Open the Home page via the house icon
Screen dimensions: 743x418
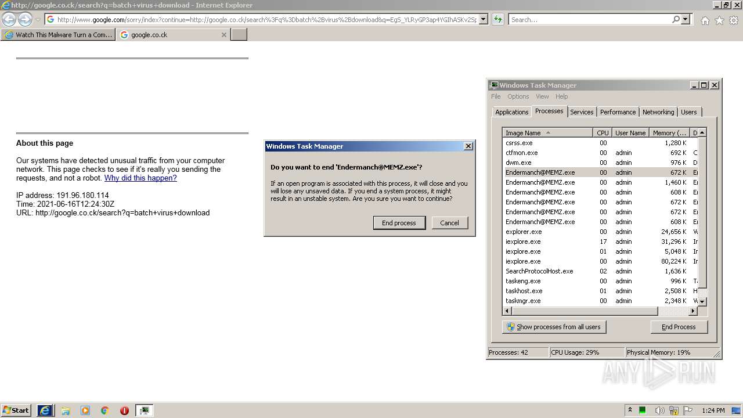705,20
